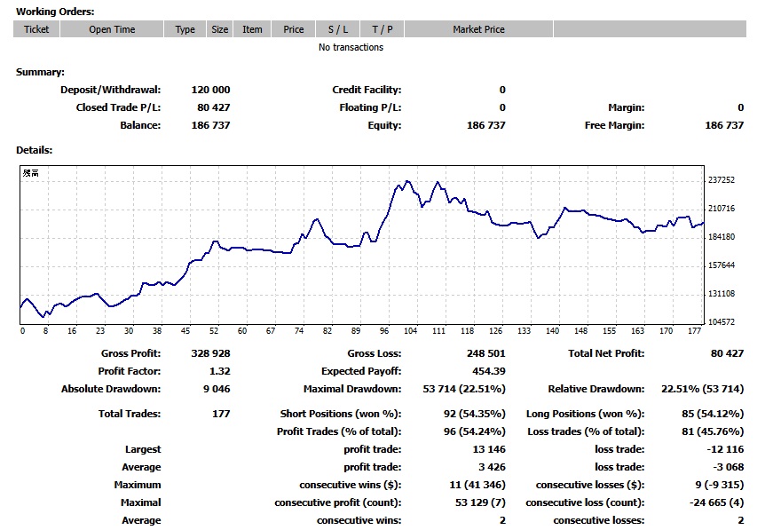The height and width of the screenshot is (530, 773).
Task: Click the Ticket column header
Action: 36,29
